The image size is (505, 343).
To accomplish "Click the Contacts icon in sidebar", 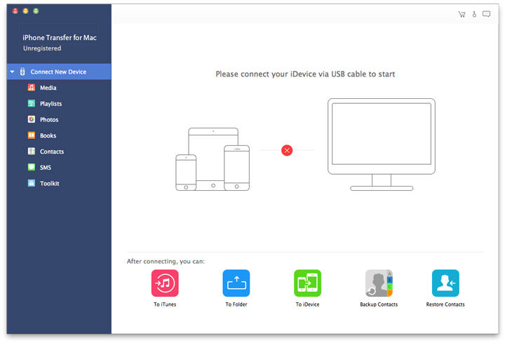I will coord(32,151).
